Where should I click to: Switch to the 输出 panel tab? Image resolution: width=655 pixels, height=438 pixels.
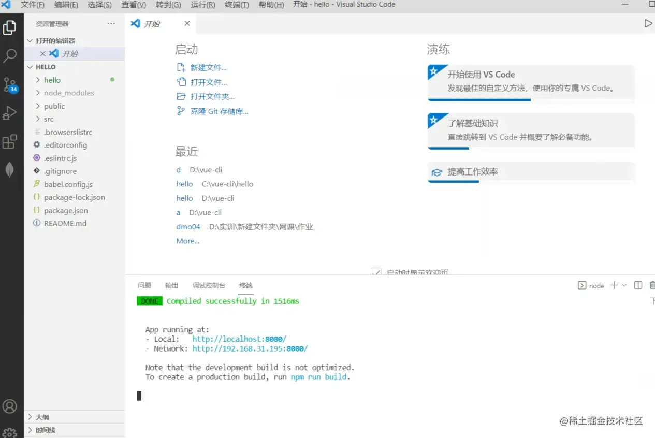(171, 285)
